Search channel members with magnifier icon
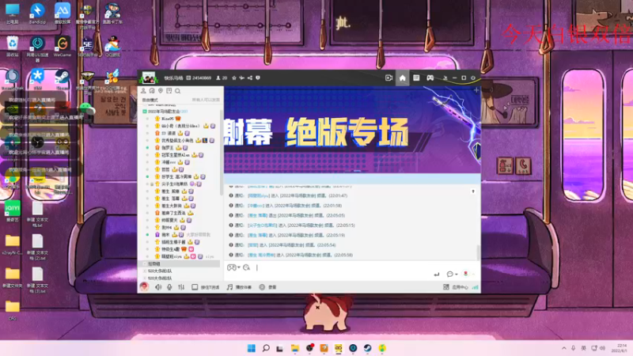 point(177,91)
